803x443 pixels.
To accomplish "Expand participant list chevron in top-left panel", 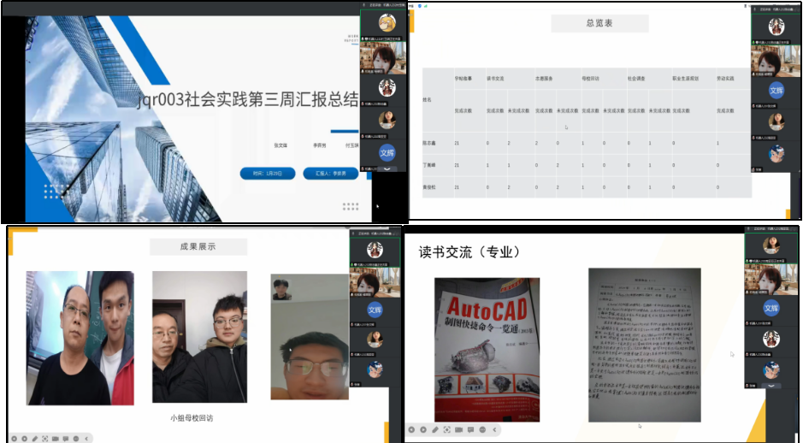I will point(387,169).
